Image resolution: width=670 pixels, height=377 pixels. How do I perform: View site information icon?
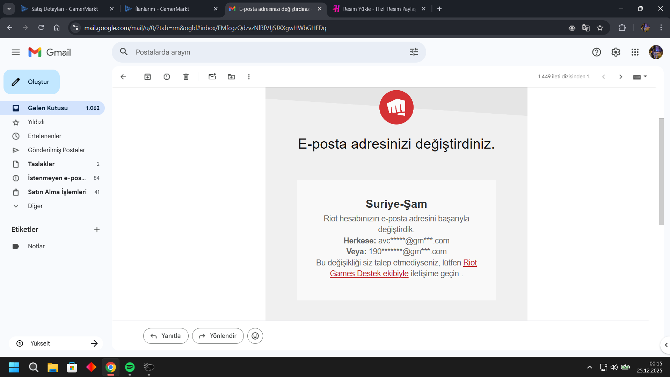click(x=75, y=28)
